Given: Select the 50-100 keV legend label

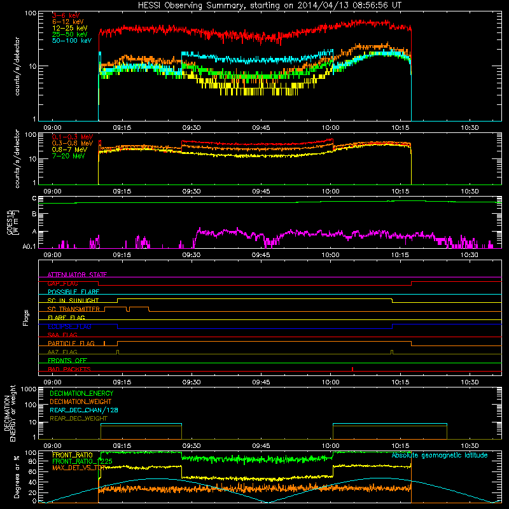Looking at the screenshot, I should [x=72, y=41].
